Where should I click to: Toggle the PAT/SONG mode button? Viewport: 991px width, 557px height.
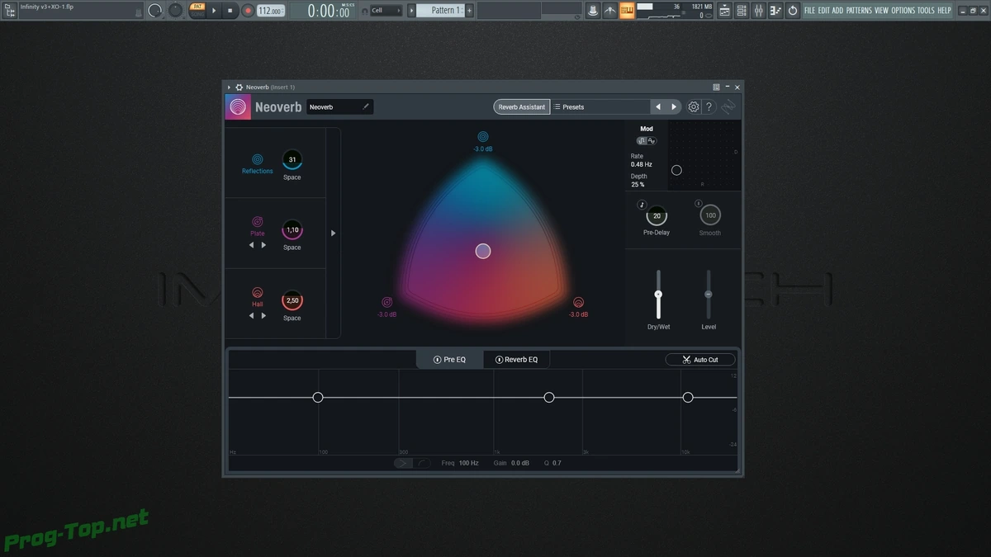coord(197,10)
